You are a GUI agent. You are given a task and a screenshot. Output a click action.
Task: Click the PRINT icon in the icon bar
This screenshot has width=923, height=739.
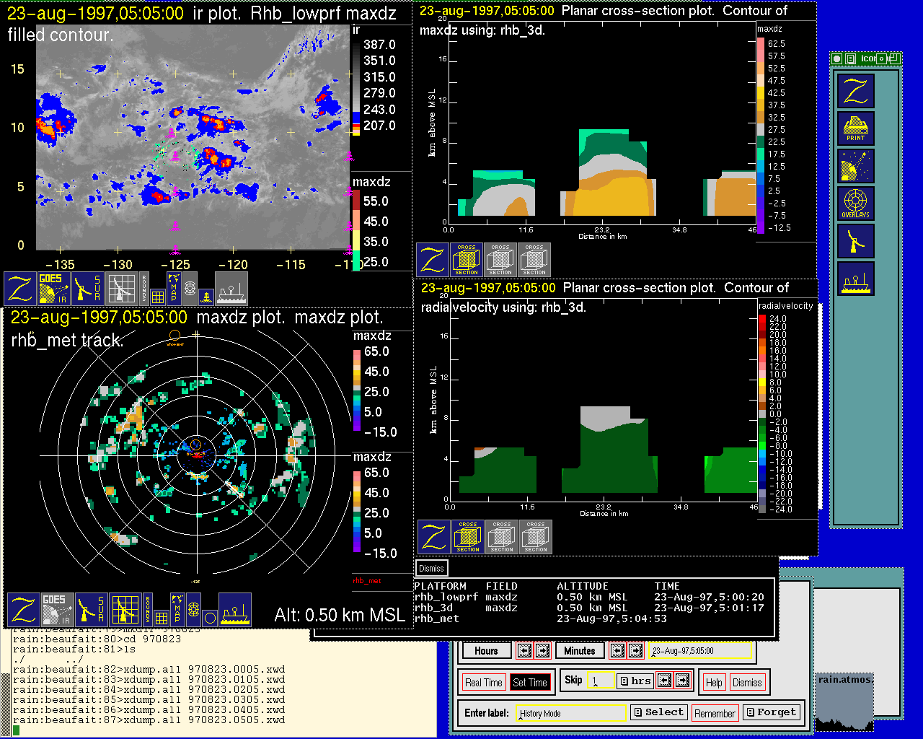click(x=855, y=128)
